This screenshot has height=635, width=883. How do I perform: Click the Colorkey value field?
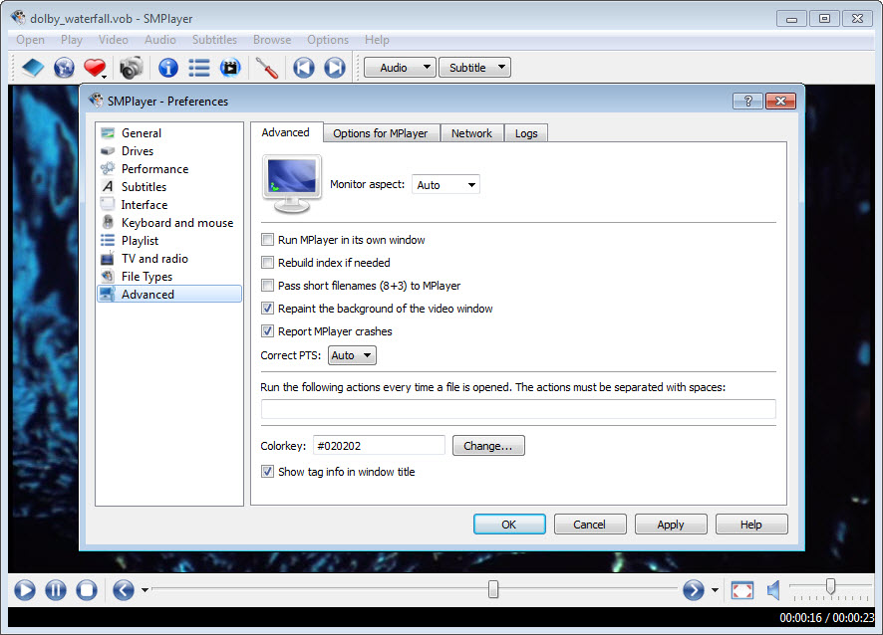(x=379, y=446)
